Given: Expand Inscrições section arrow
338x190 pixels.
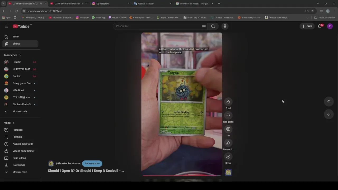Looking at the screenshot, I should pyautogui.click(x=20, y=55).
